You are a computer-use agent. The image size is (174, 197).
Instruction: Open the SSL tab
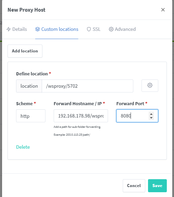pyautogui.click(x=94, y=29)
